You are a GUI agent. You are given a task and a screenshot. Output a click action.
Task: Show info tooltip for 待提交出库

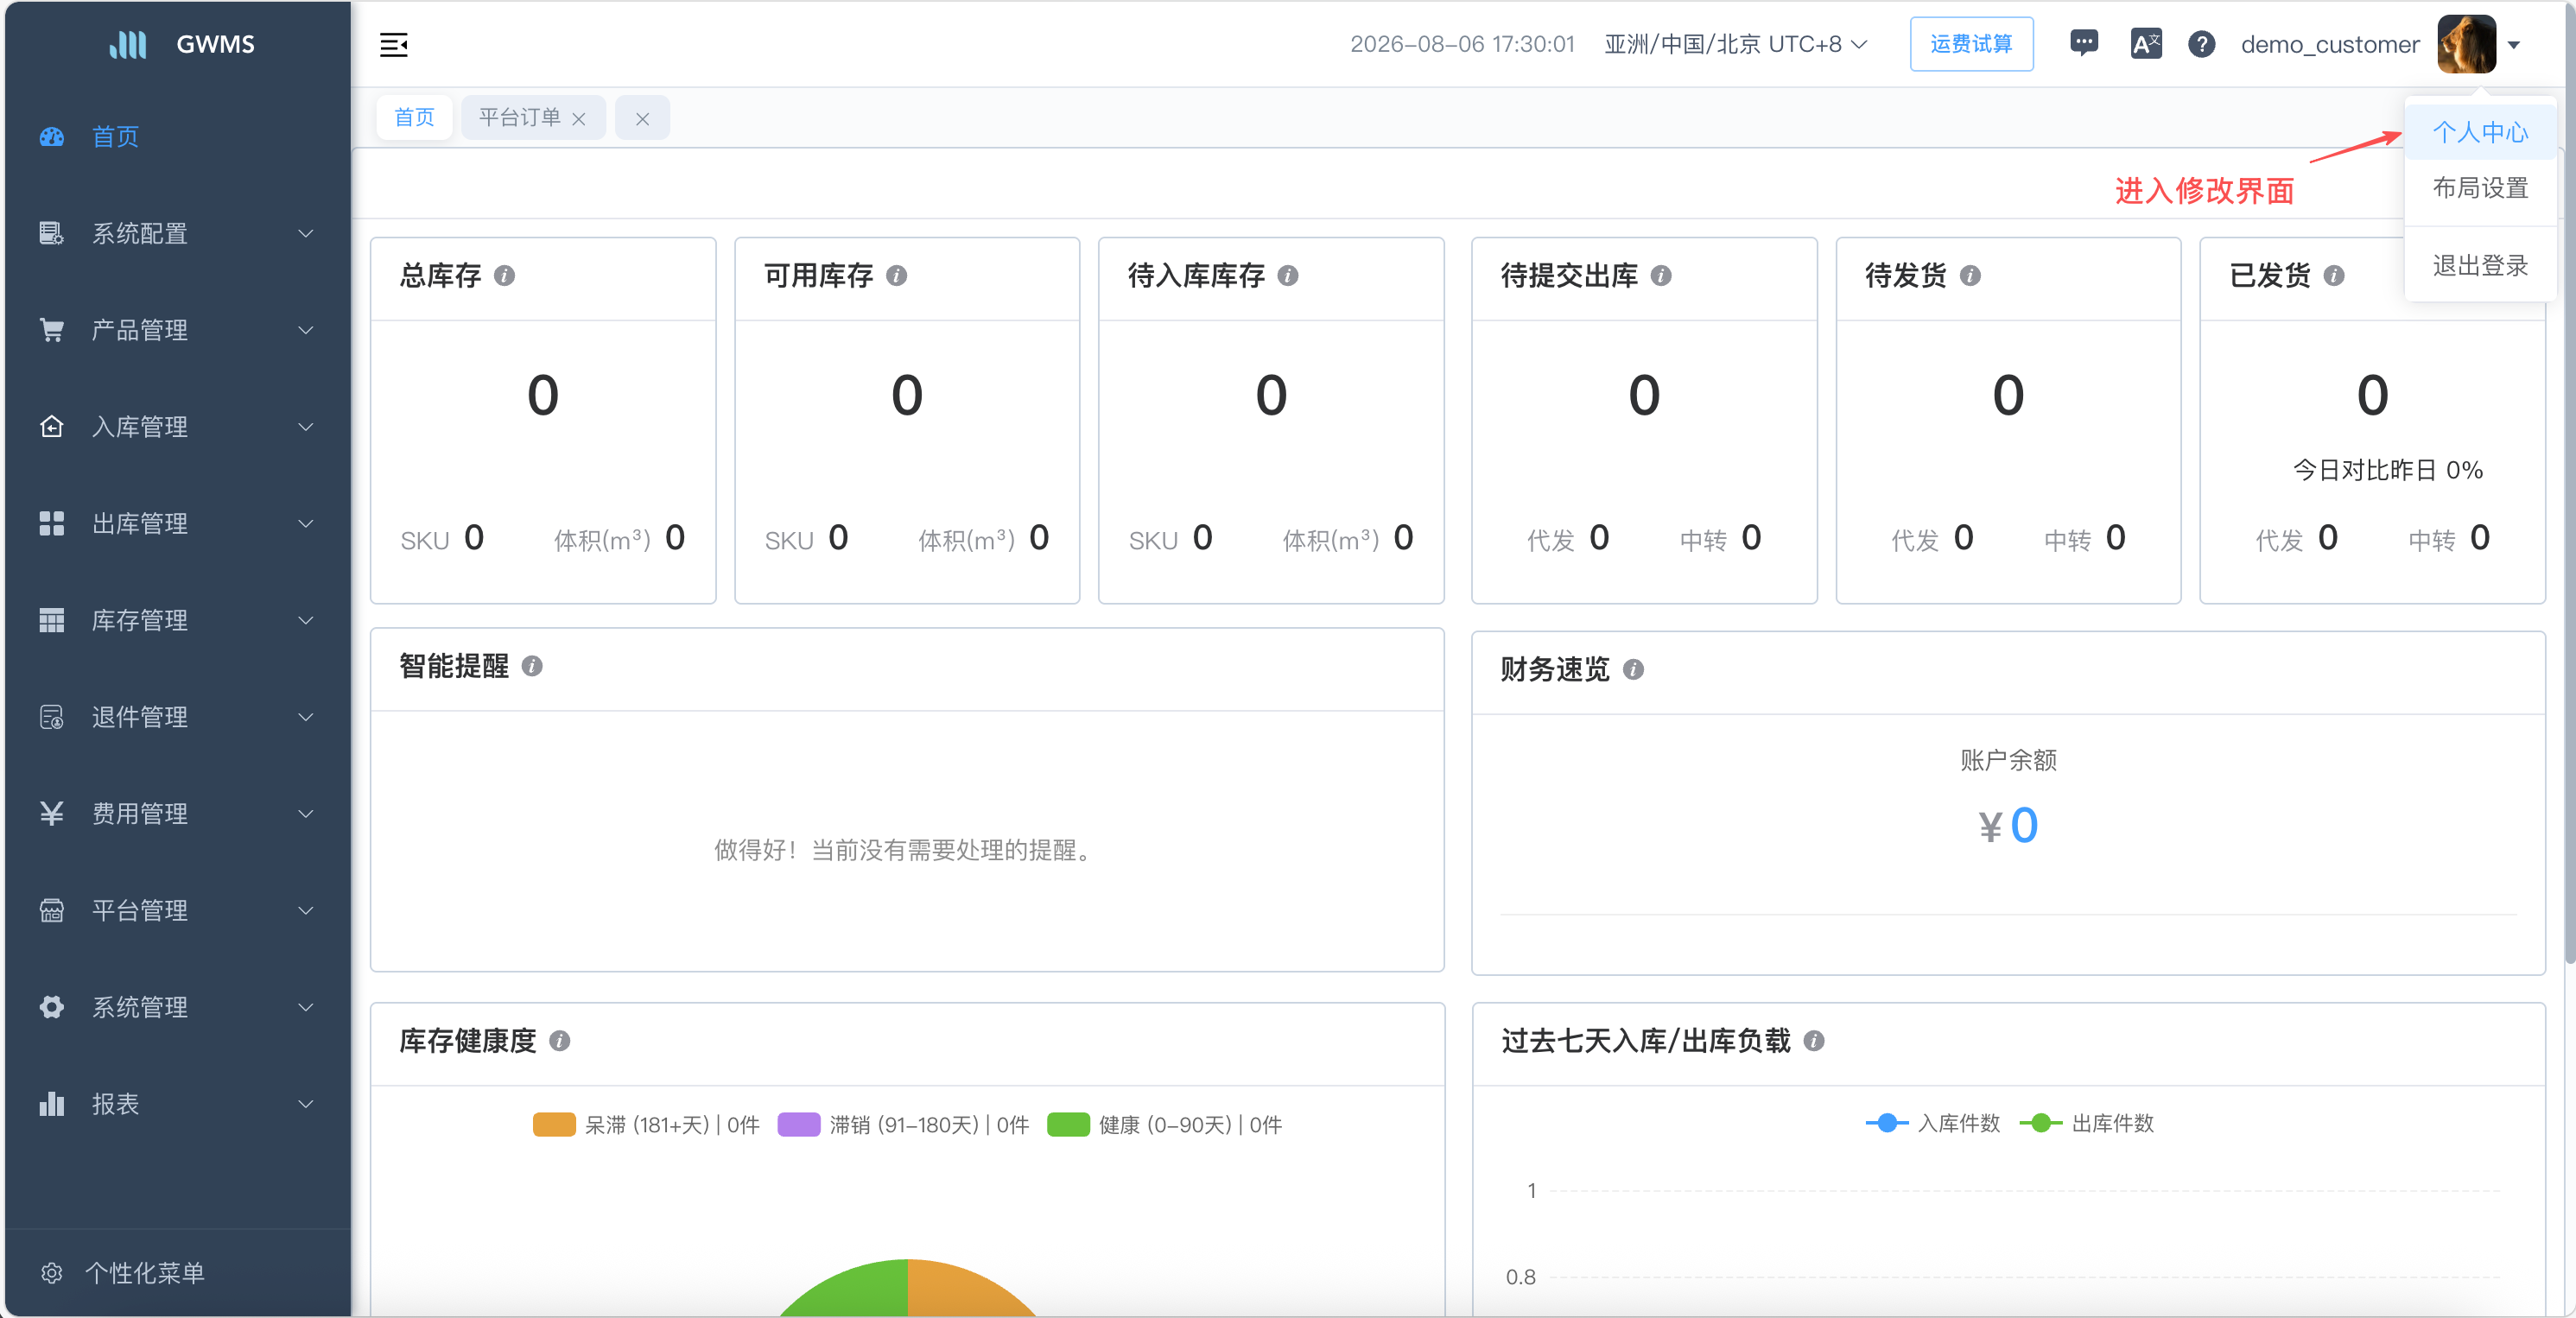click(x=1661, y=276)
